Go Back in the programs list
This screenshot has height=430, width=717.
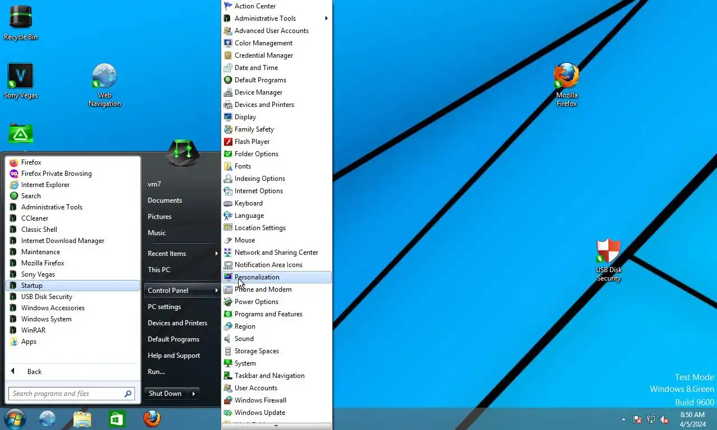coord(73,372)
